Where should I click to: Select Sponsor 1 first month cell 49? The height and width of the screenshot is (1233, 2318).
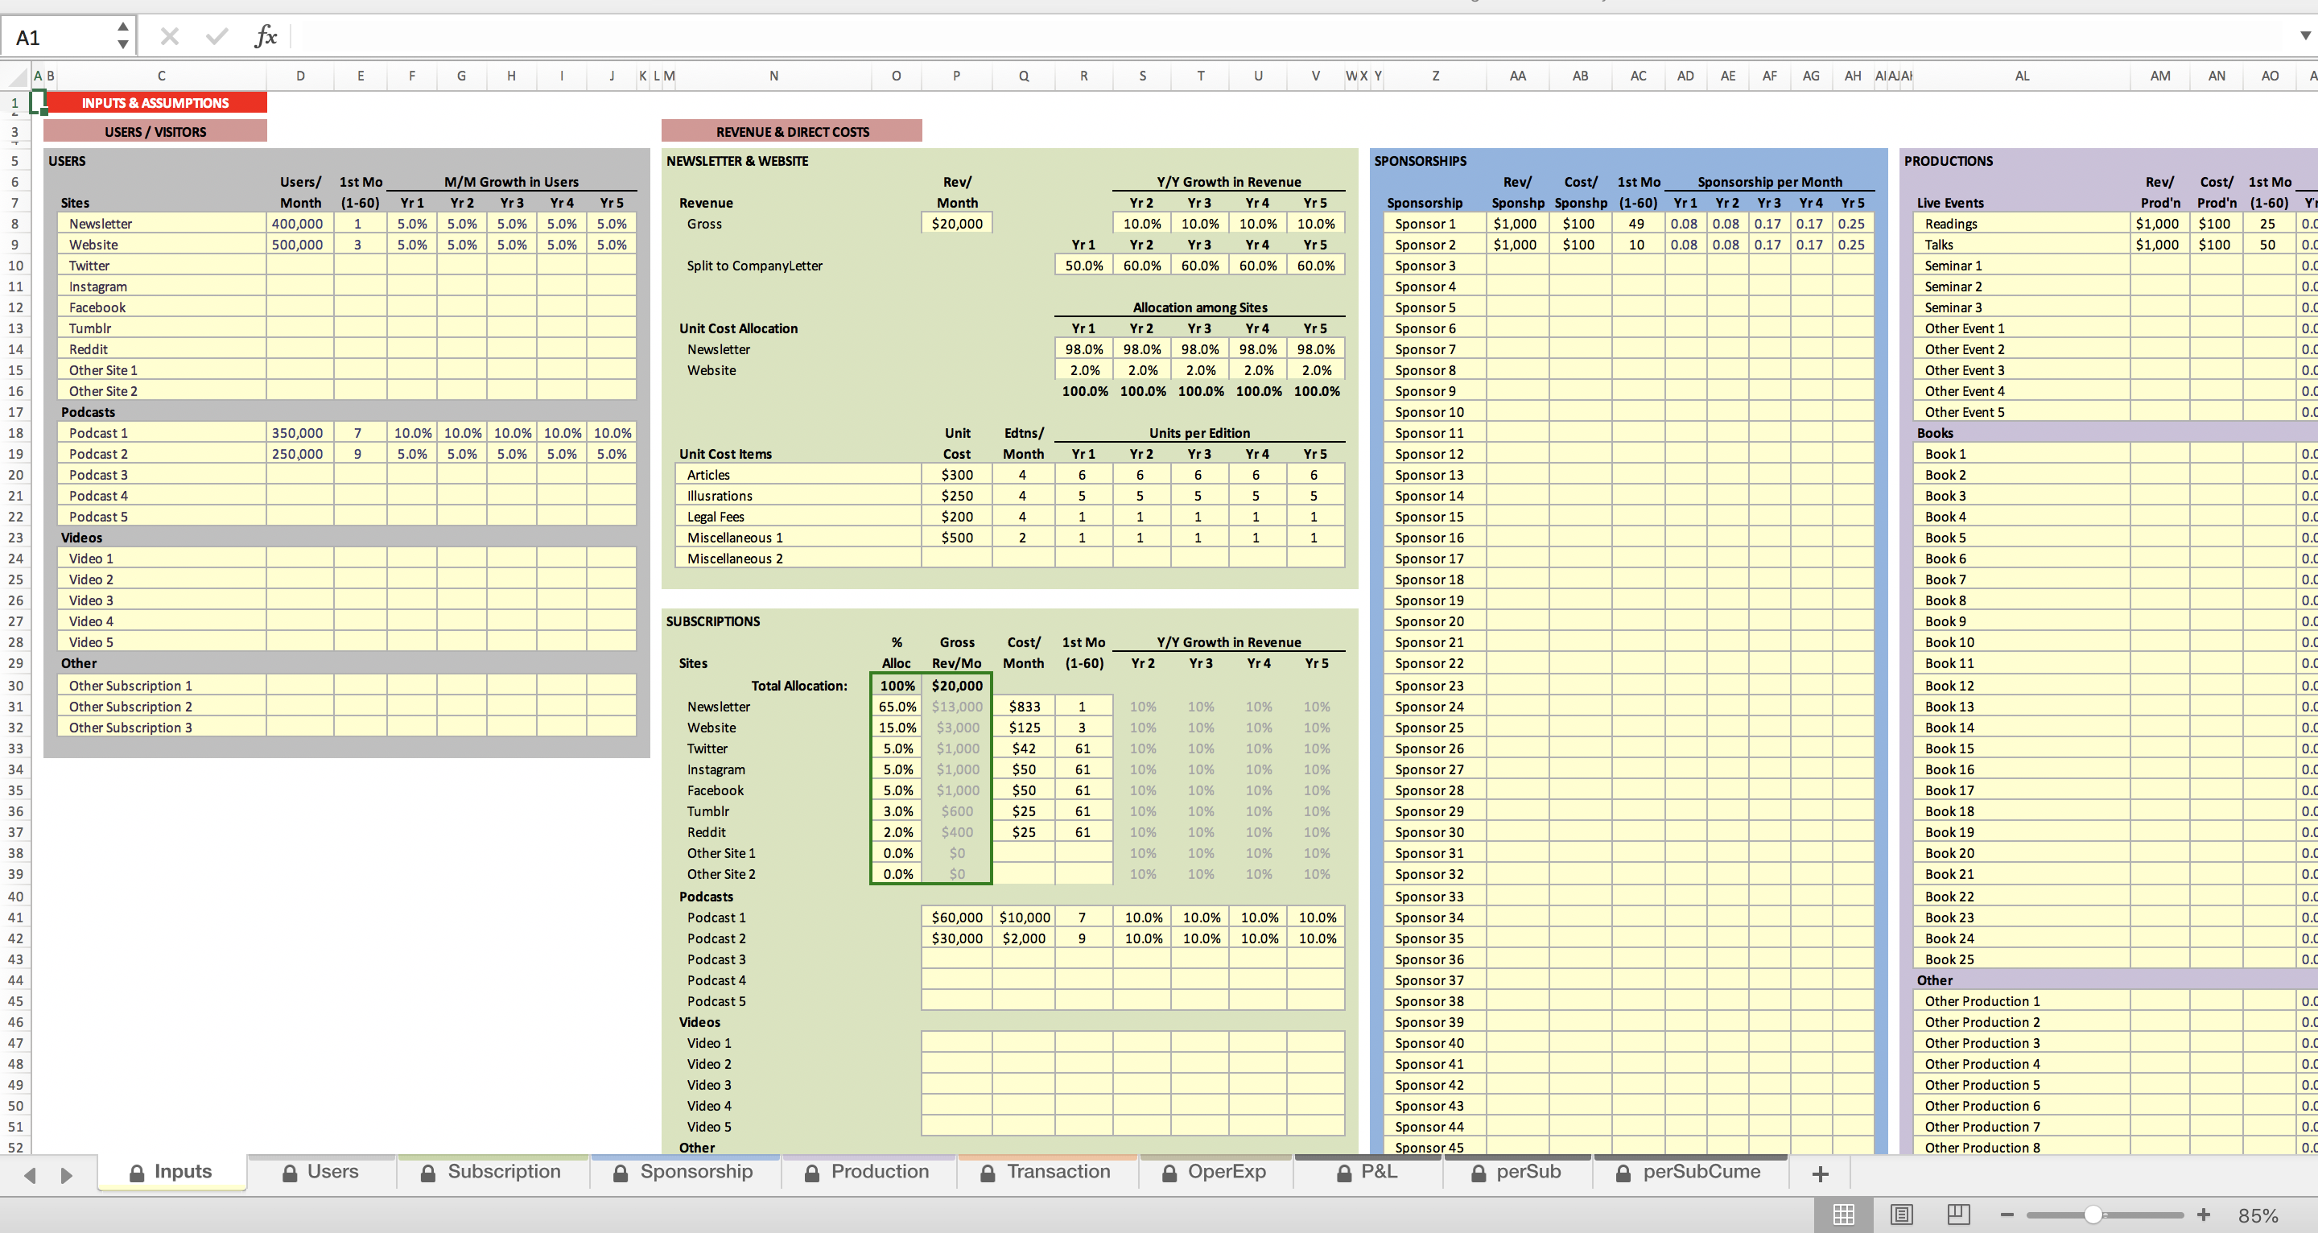(x=1637, y=223)
